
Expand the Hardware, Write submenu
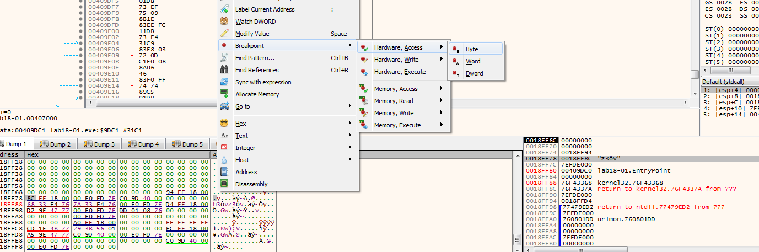click(403, 60)
